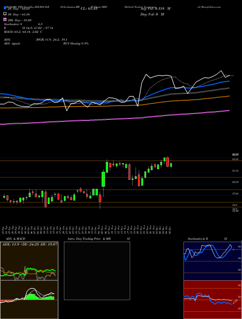The width and height of the screenshot is (242, 319).
Task: Click the 'Day Vol: 0 M' label
Action: tap(152, 14)
